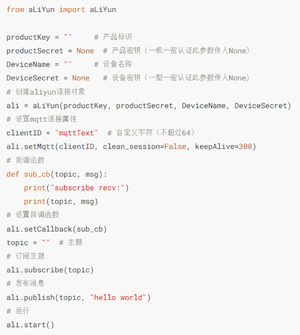Click the "hello world" string

click(118, 298)
